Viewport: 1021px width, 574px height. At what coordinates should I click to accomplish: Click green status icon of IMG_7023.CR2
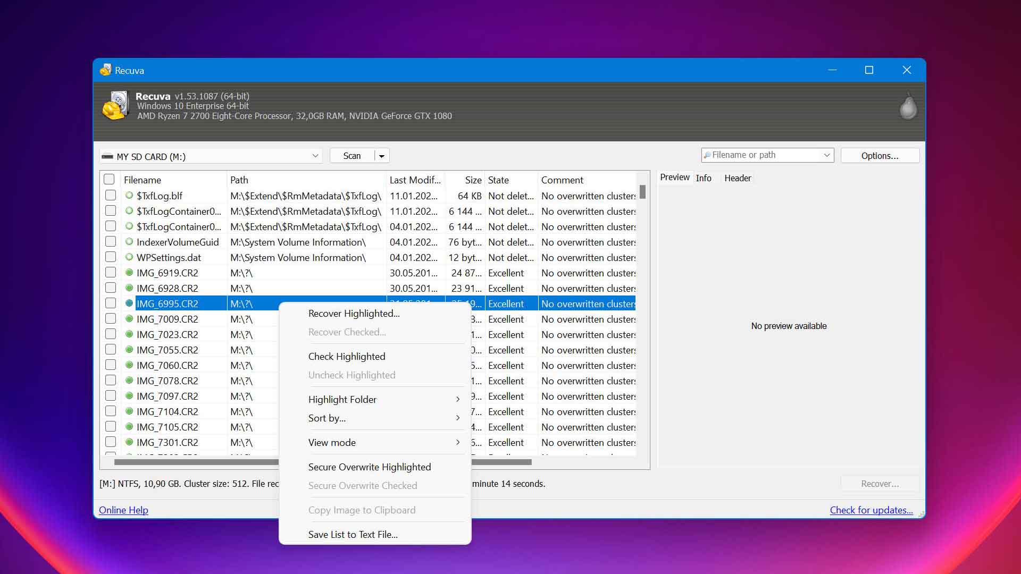(x=129, y=334)
